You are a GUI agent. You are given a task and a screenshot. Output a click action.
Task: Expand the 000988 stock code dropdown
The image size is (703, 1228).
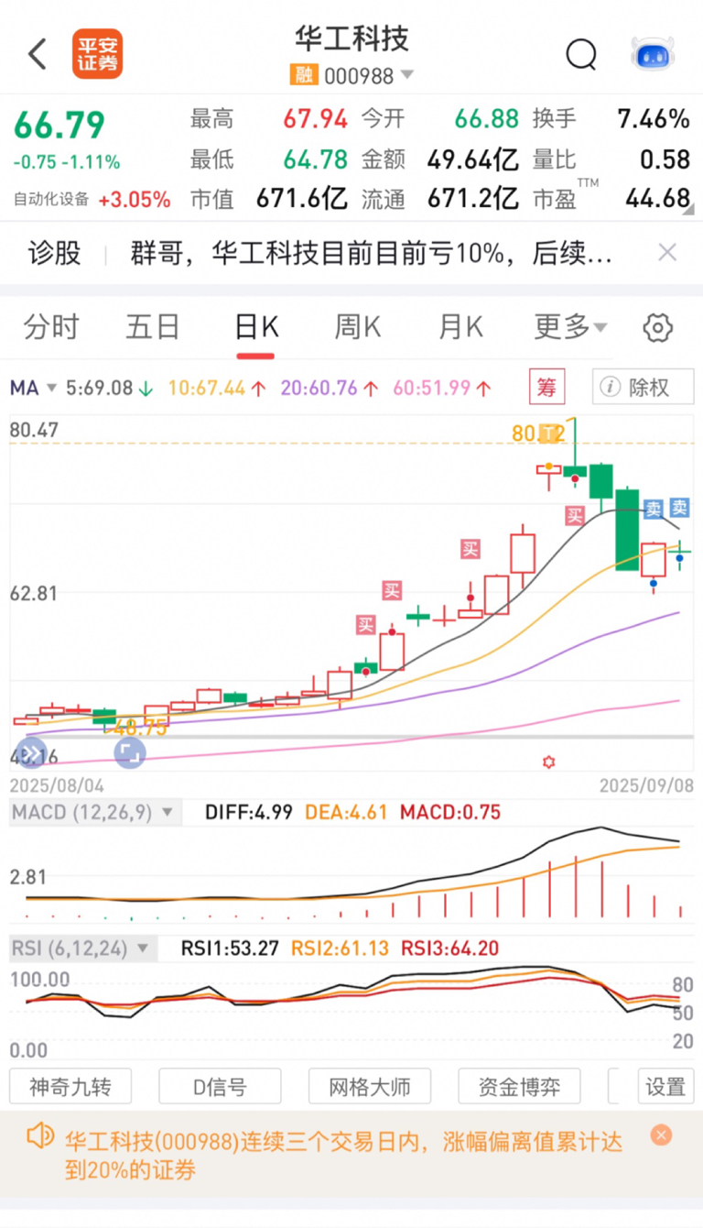[407, 75]
